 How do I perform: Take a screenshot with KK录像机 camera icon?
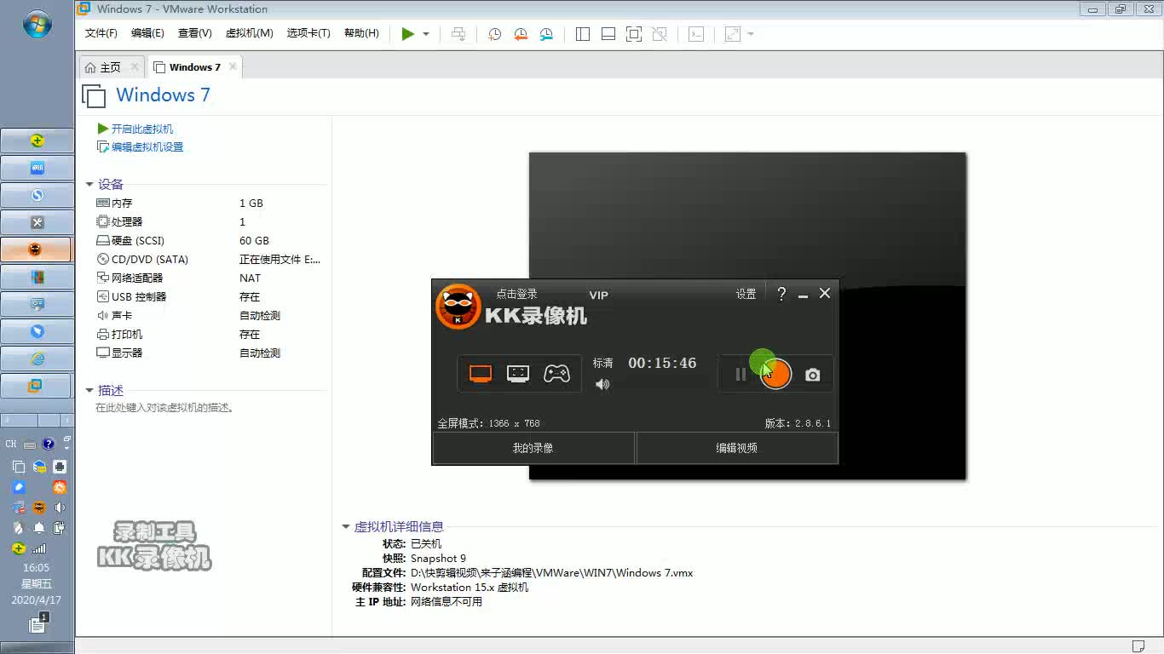point(813,375)
